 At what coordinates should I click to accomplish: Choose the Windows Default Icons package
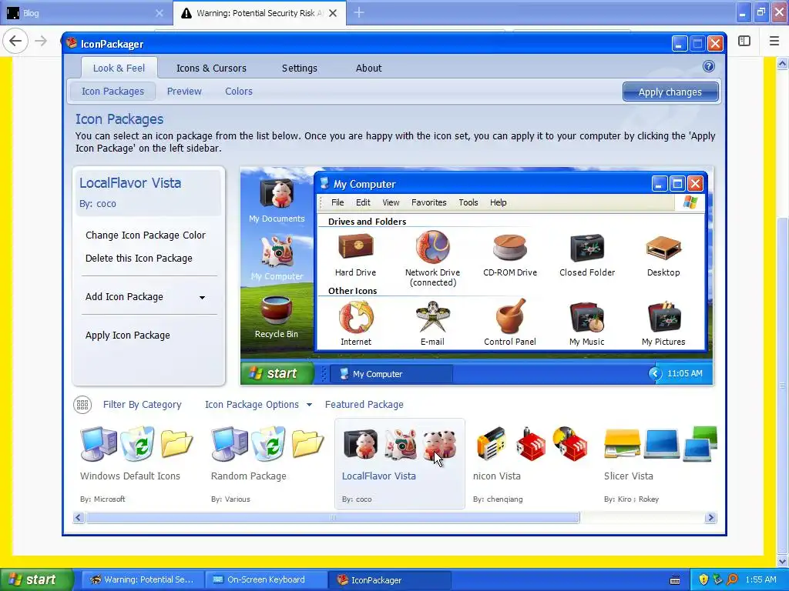pyautogui.click(x=137, y=464)
